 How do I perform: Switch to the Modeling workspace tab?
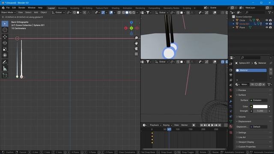pos(63,8)
